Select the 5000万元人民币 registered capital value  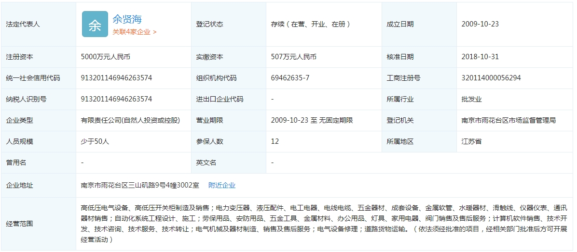[105, 57]
